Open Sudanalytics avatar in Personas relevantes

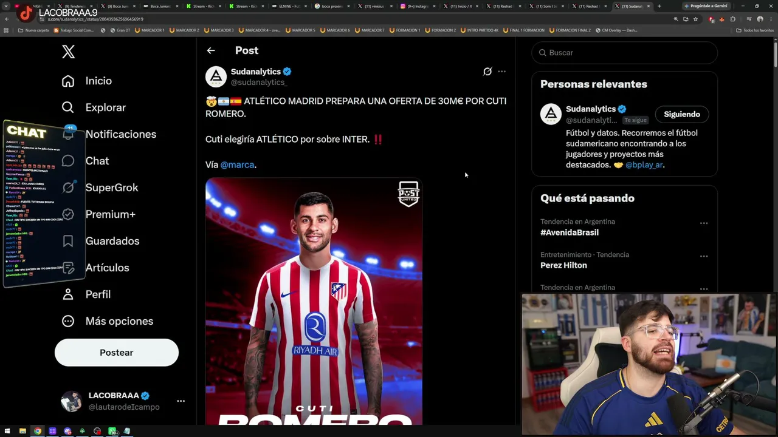point(551,114)
